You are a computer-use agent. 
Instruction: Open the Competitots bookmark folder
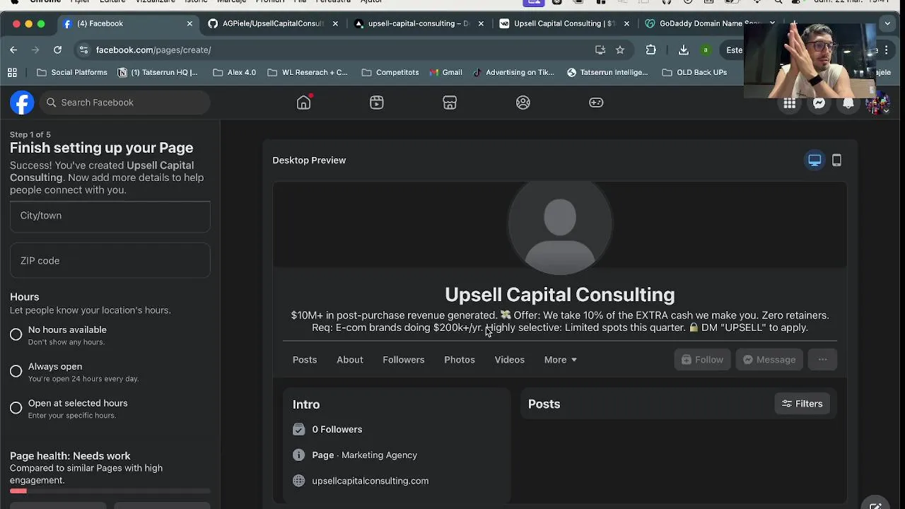(390, 72)
